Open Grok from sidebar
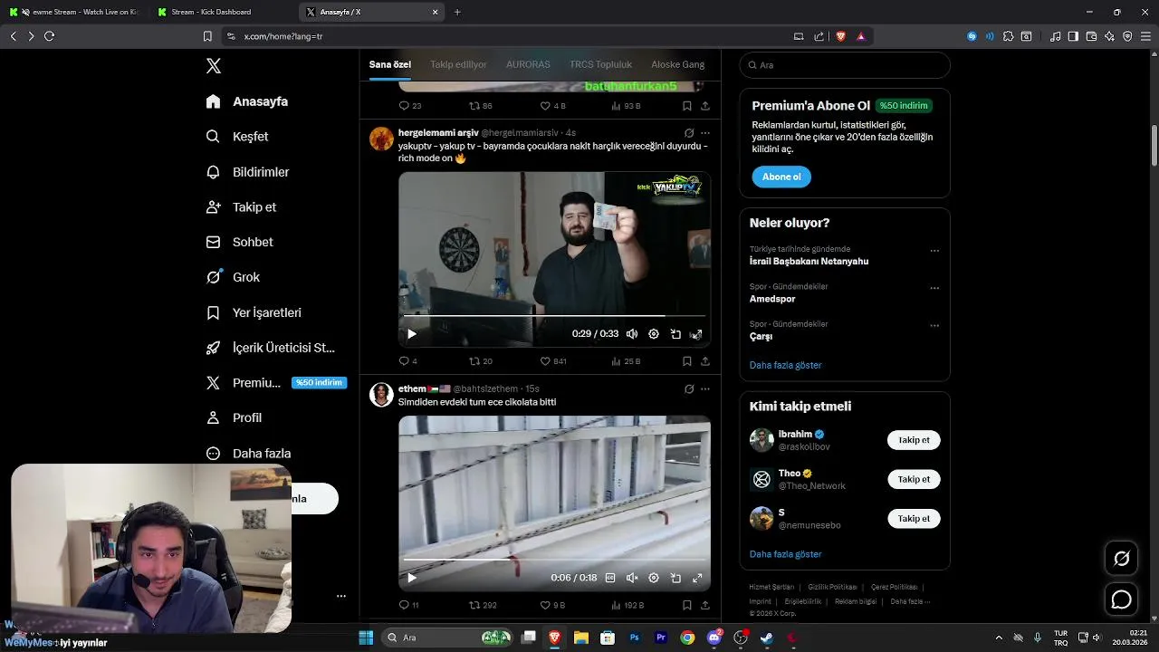This screenshot has height=652, width=1159. pos(233,277)
